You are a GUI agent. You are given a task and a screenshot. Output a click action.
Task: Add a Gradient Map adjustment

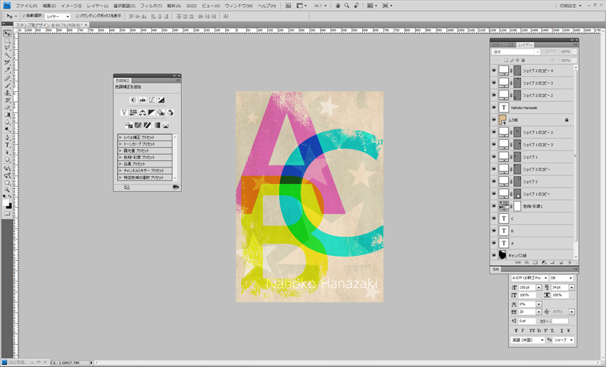[x=156, y=125]
